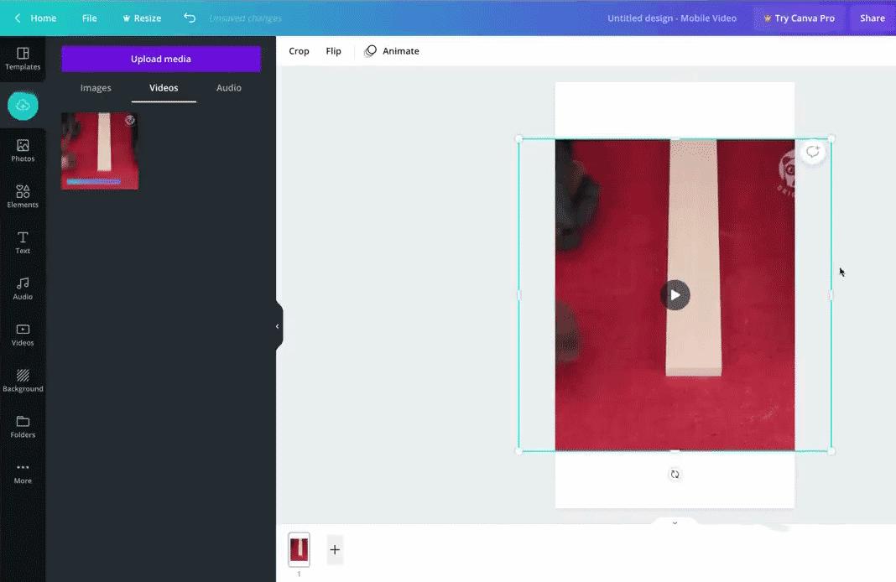896x582 pixels.
Task: Play the video on the canvas
Action: [x=675, y=295]
